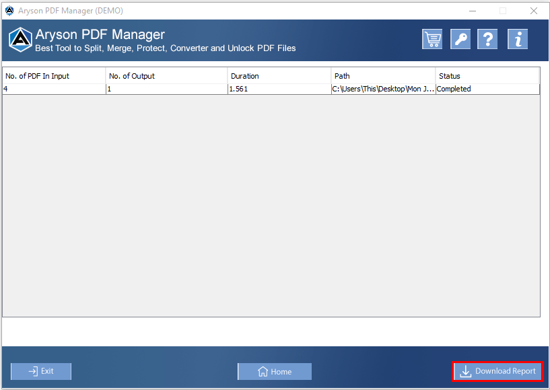Click the key activation icon

tap(460, 39)
